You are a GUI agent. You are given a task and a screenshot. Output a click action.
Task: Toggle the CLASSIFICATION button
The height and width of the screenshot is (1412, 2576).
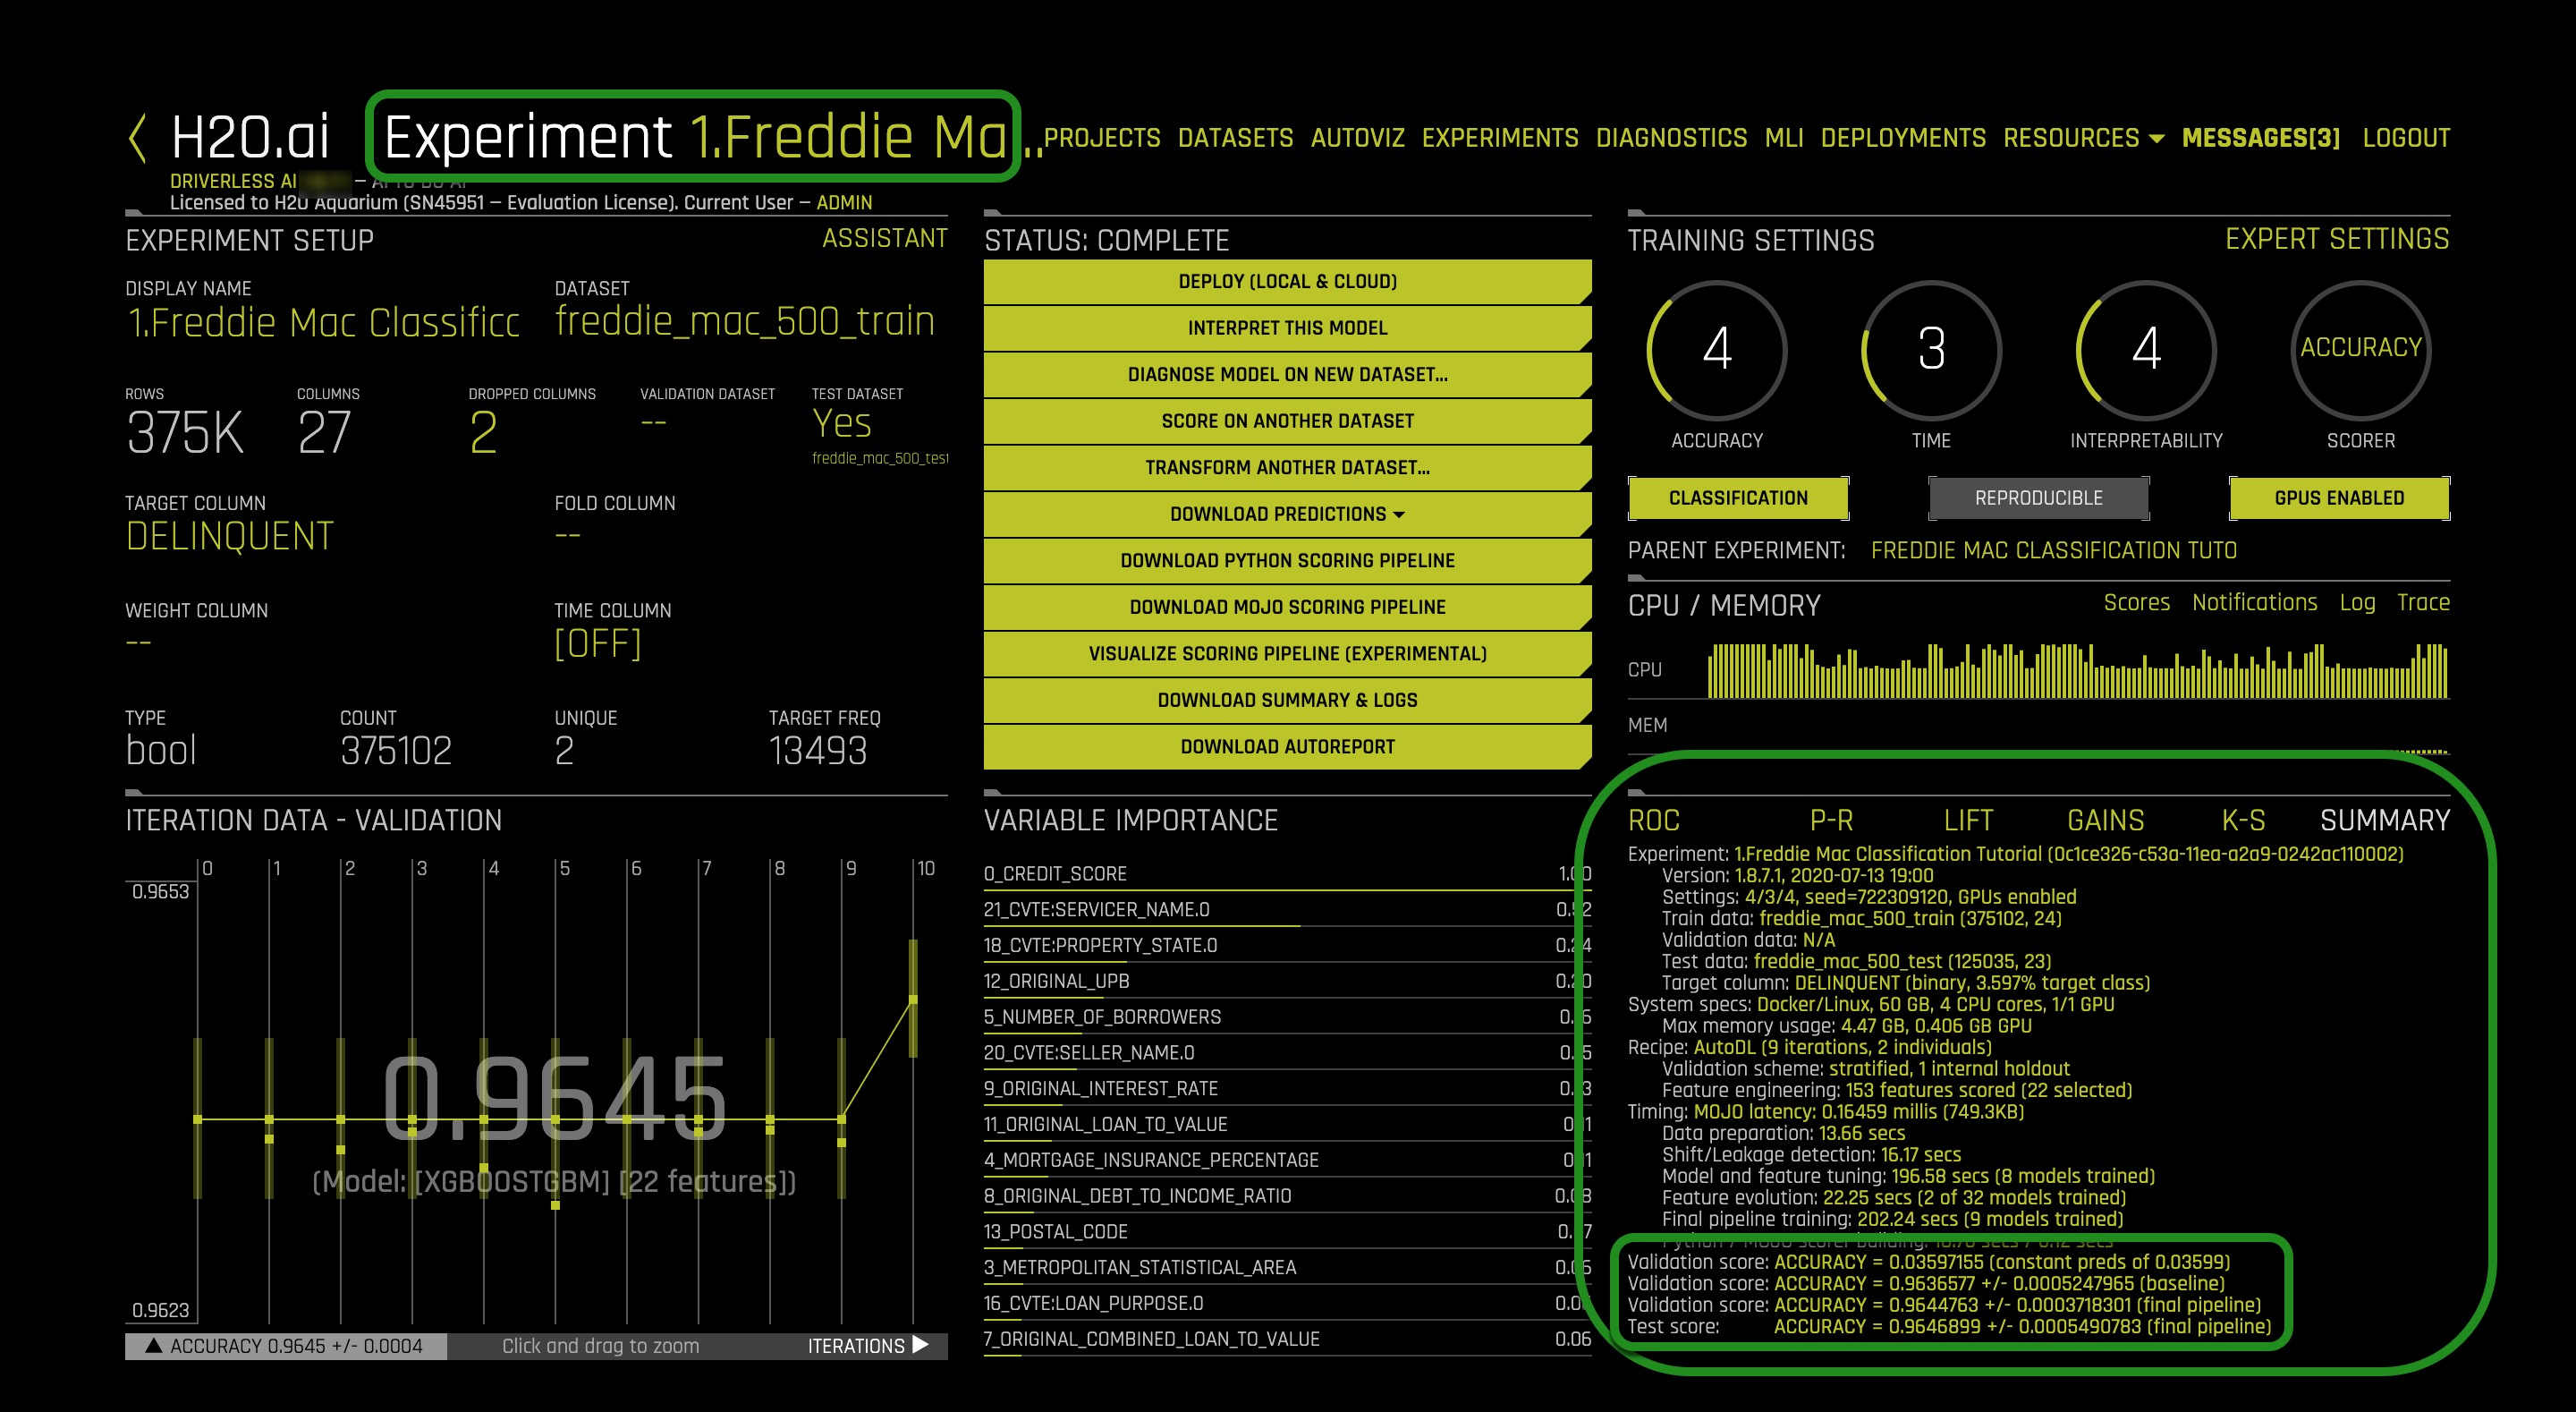[x=1738, y=498]
